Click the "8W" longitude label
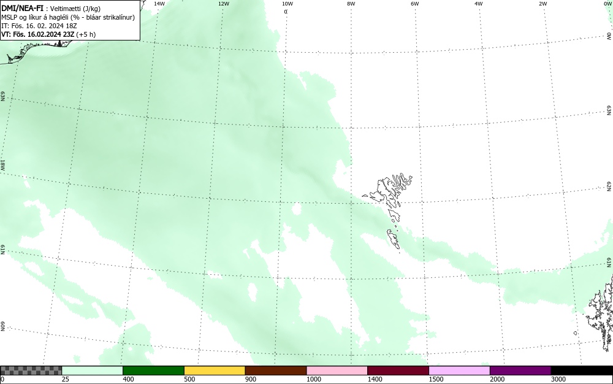This screenshot has height=384, width=613. click(x=351, y=4)
